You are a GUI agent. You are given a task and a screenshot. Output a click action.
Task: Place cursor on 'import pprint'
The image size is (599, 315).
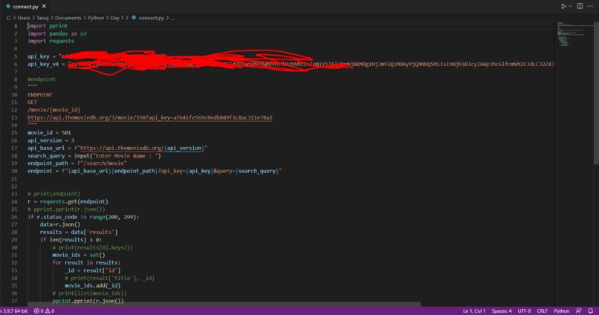pyautogui.click(x=48, y=26)
